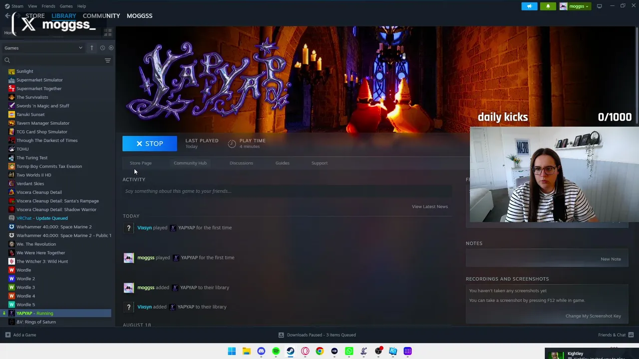
Task: Click Kightley invite notification toast
Action: pos(592,354)
